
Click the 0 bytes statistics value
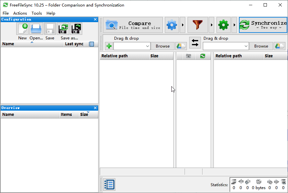point(259,188)
